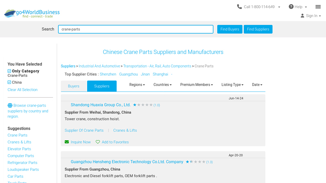Select Shanghai top supplier city
Viewport: 326px width, 183px height.
point(160,74)
